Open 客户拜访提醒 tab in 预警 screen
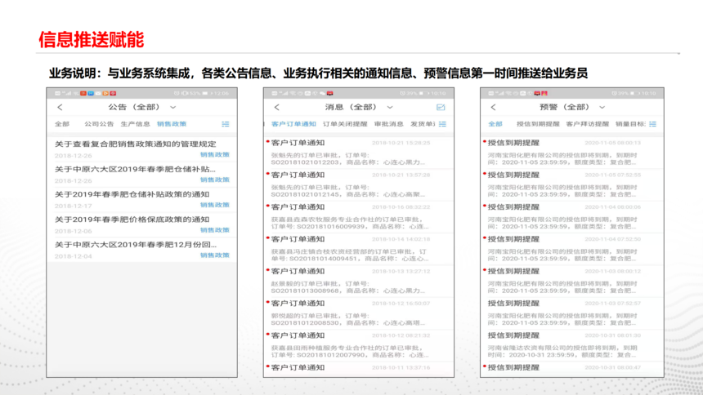The image size is (703, 395). [588, 124]
